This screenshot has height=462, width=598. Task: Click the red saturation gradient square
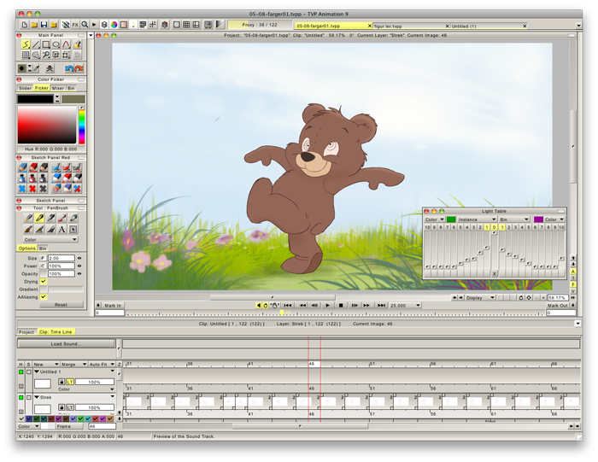47,125
